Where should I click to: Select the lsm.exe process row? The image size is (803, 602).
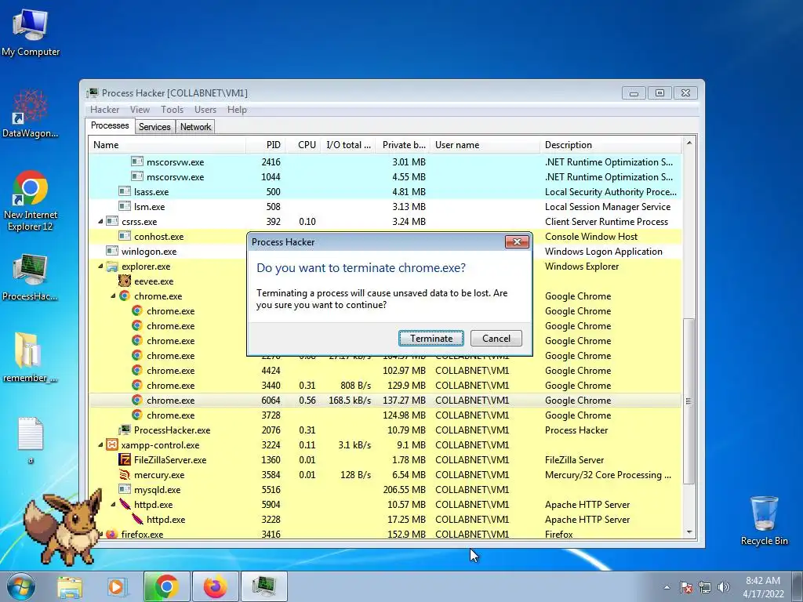(x=385, y=206)
